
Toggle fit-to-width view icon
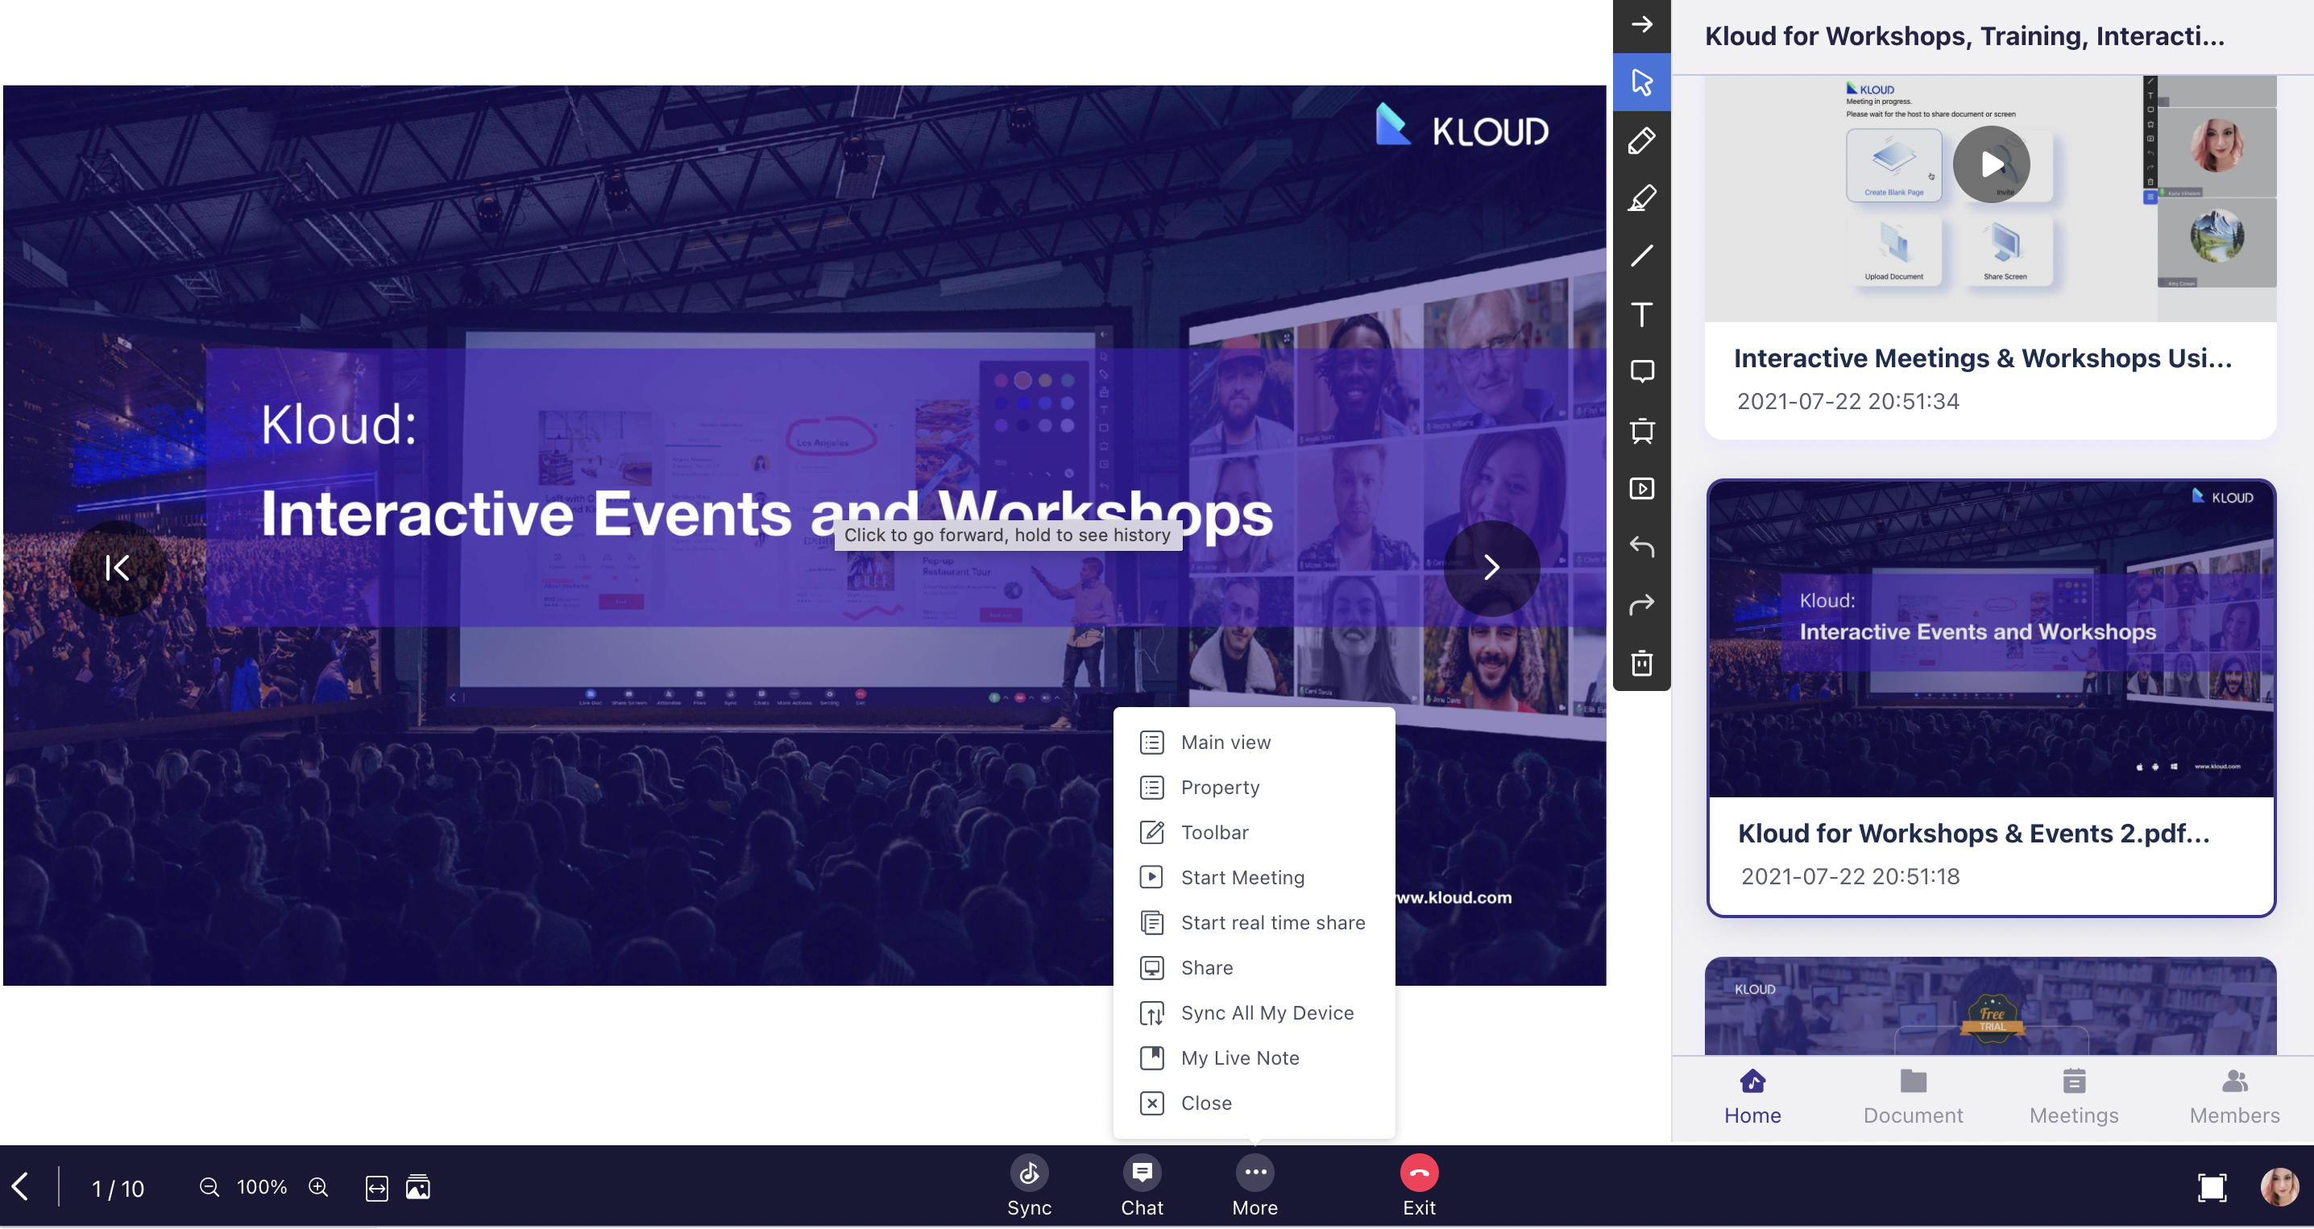(376, 1188)
